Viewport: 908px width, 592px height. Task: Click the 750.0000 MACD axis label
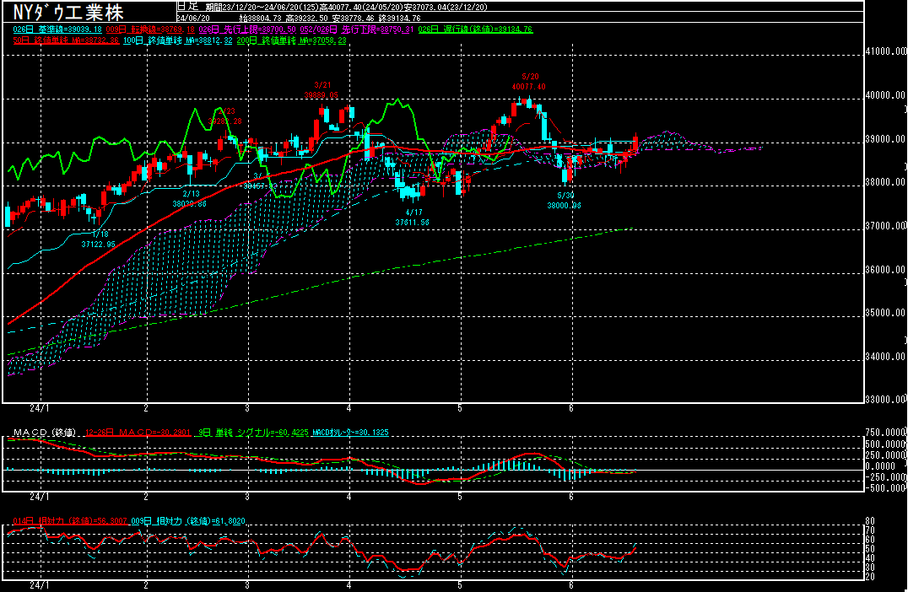[885, 433]
